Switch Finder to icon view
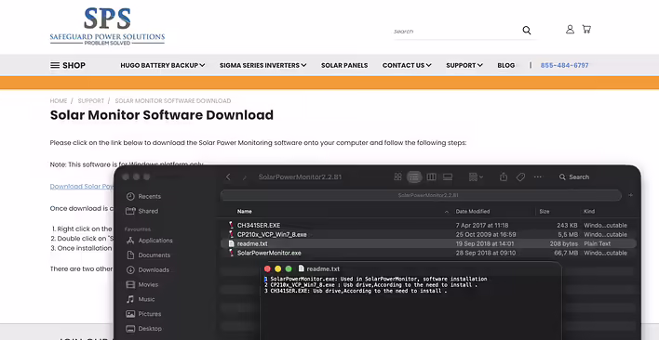 click(x=397, y=177)
